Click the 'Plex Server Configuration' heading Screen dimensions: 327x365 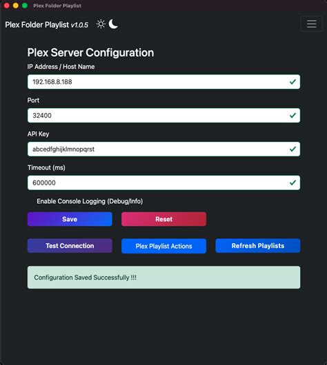(x=90, y=52)
